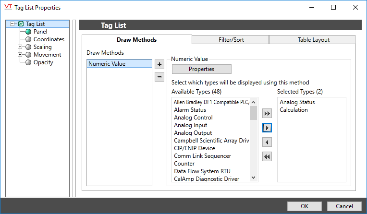367x214 pixels.
Task: Expand the Scaling tree node
Action: coord(20,47)
